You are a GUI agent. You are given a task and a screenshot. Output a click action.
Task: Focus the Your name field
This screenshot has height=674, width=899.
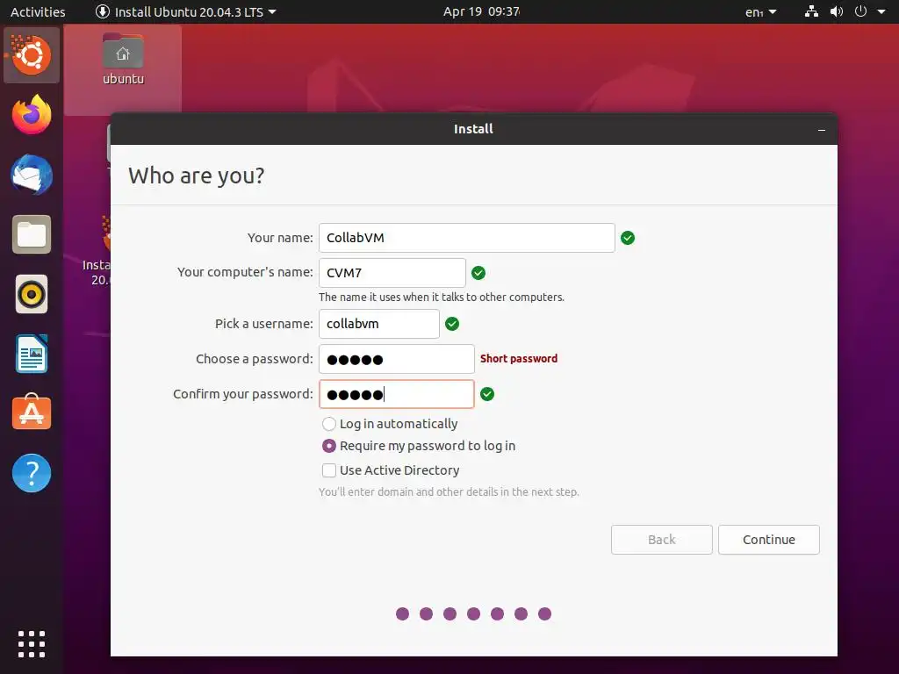[467, 238]
